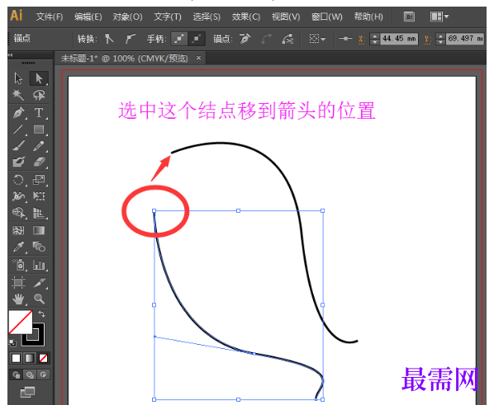494x405 pixels.
Task: Toggle show handles for multiple anchor points
Action: 179,39
